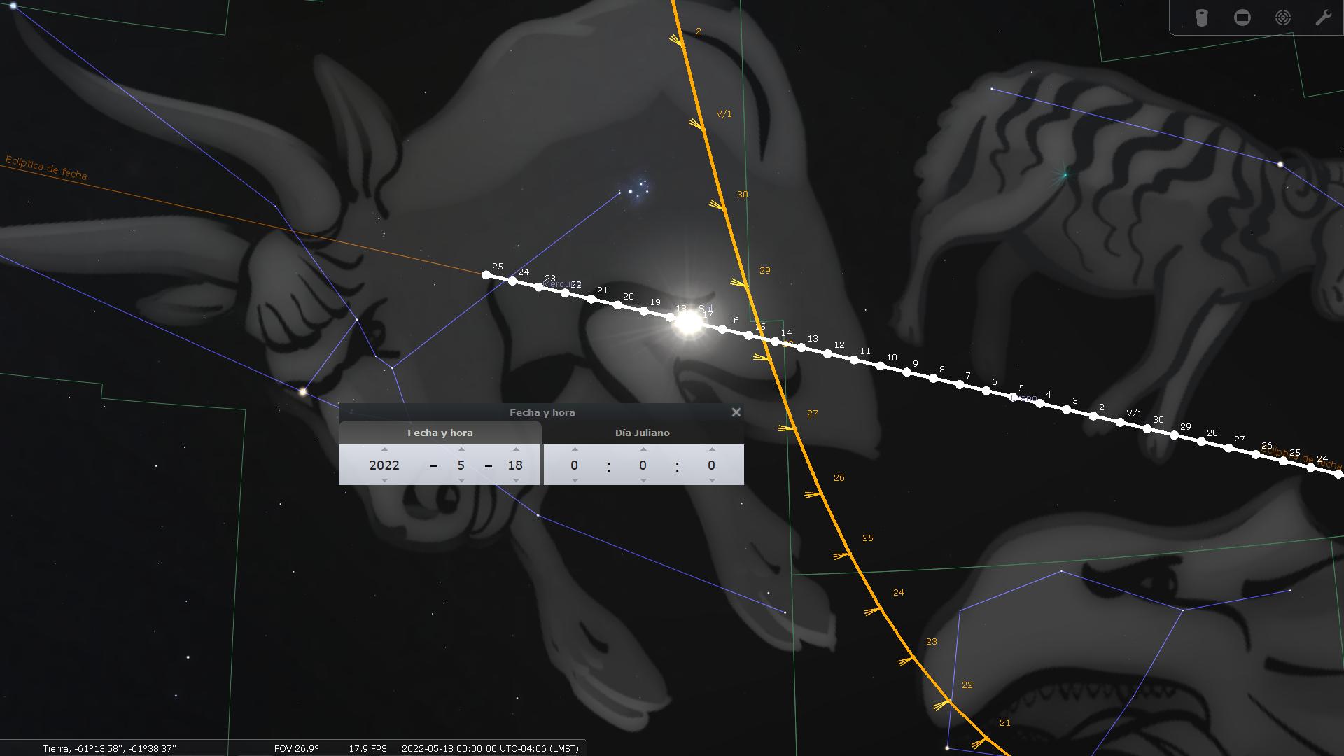
Task: Increase the year with the up arrow
Action: tap(384, 449)
